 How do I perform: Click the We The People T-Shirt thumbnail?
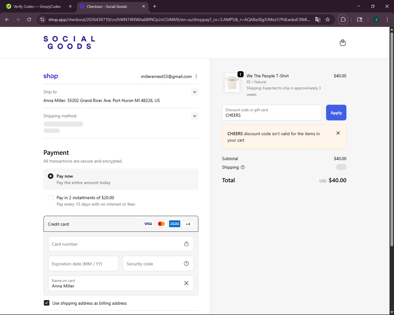232,83
